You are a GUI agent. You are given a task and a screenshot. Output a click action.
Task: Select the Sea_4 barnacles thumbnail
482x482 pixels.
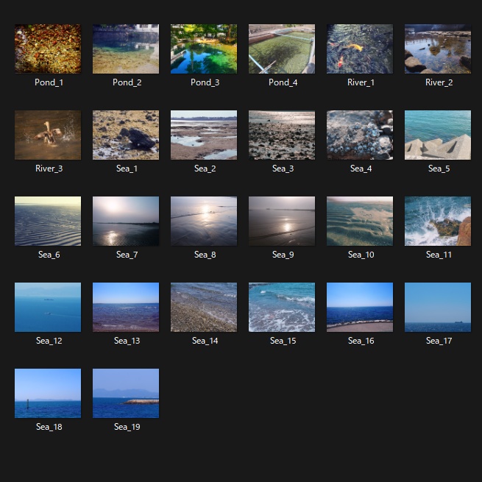point(360,135)
